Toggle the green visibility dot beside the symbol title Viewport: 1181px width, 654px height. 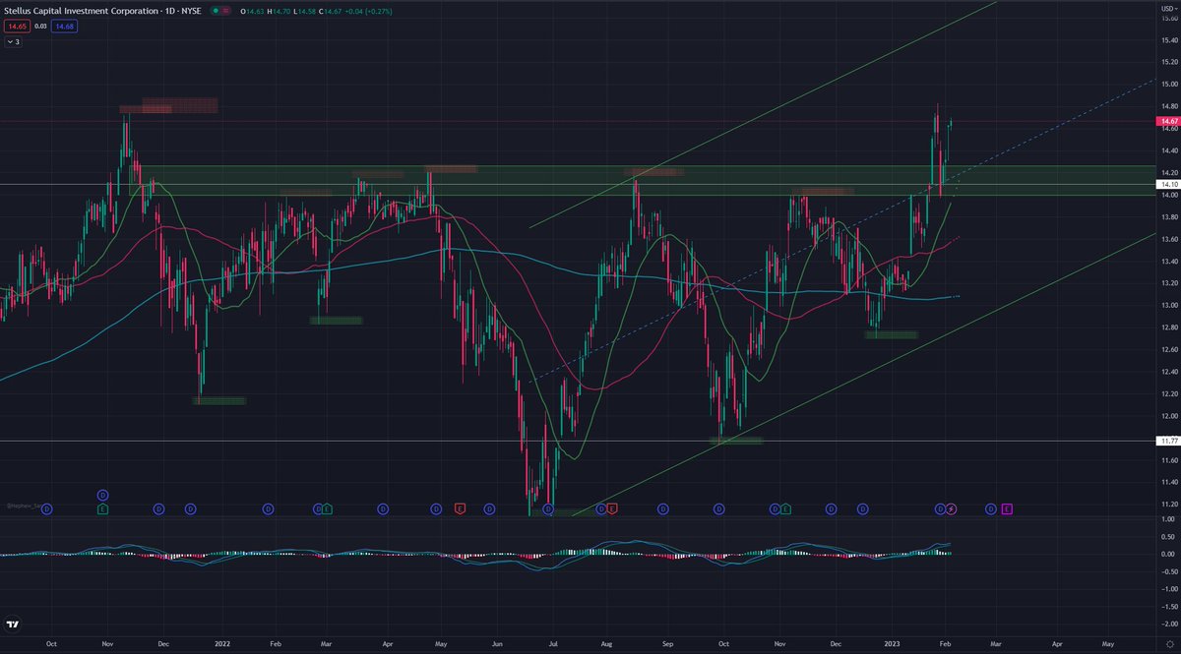[216, 10]
